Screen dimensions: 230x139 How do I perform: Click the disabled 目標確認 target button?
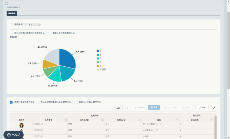(x=140, y=107)
